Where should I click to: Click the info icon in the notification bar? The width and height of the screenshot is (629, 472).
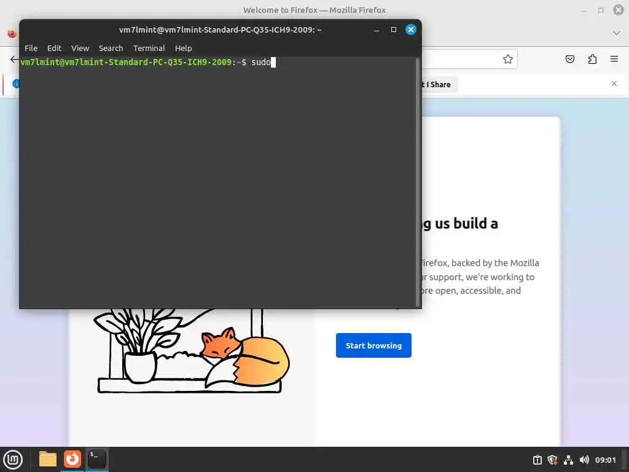(16, 84)
